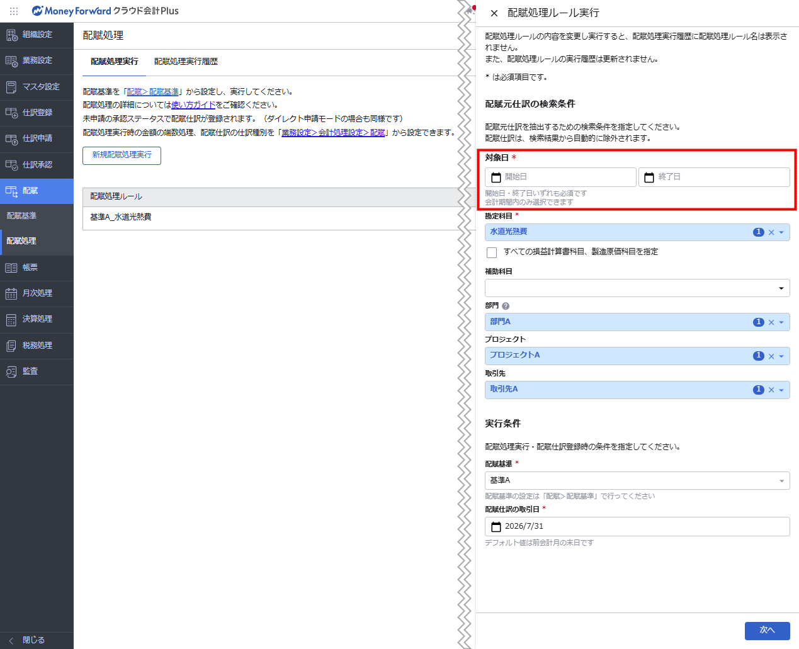This screenshot has width=799, height=649.
Task: Click the プロジェクトA selected tag text
Action: point(515,355)
